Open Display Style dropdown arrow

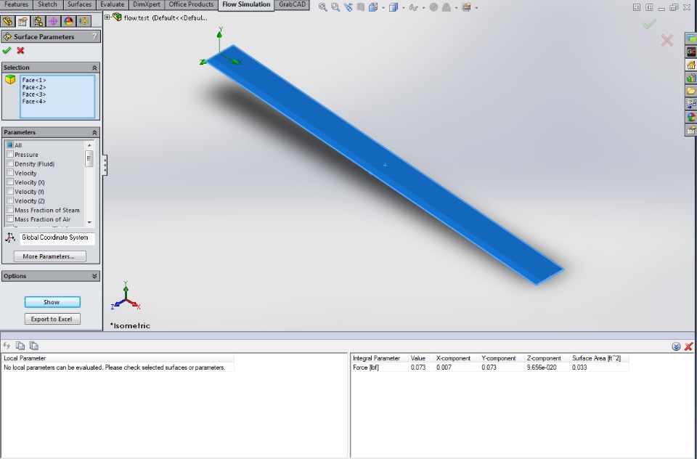point(403,7)
